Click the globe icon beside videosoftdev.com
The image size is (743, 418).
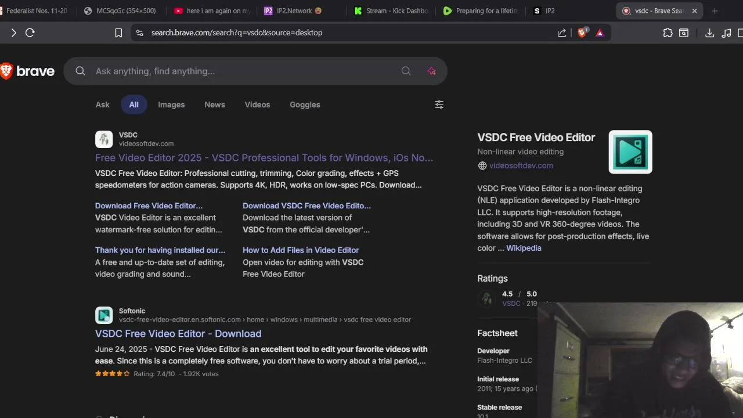pos(482,165)
